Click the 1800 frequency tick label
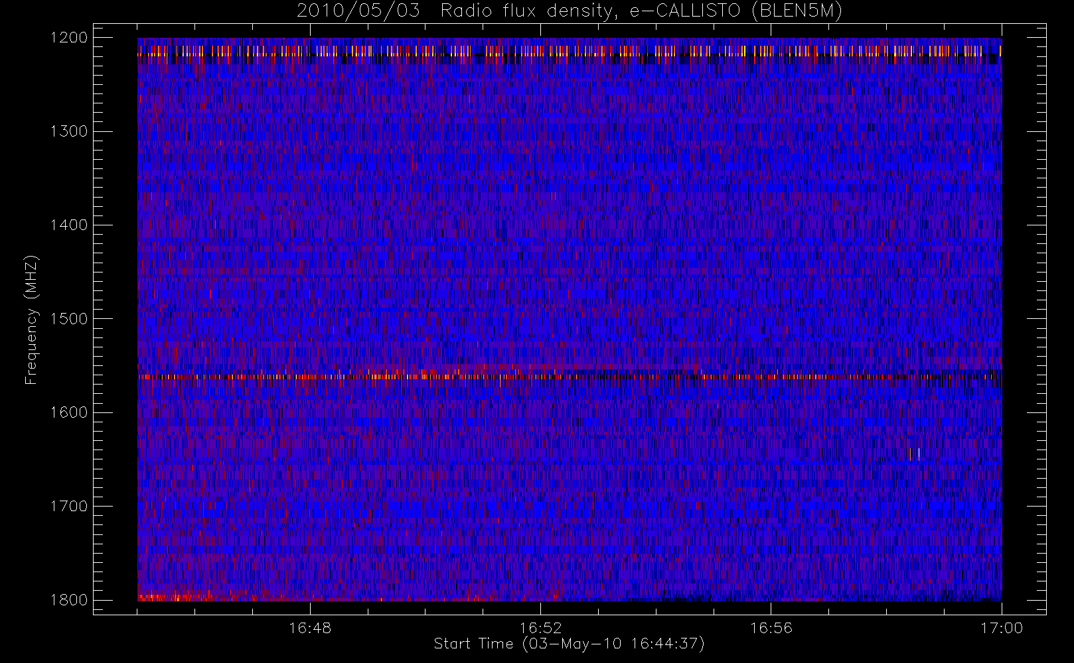 69,600
